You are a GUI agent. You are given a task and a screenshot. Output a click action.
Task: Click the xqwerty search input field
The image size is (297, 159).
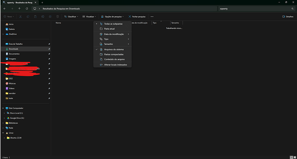point(254,9)
